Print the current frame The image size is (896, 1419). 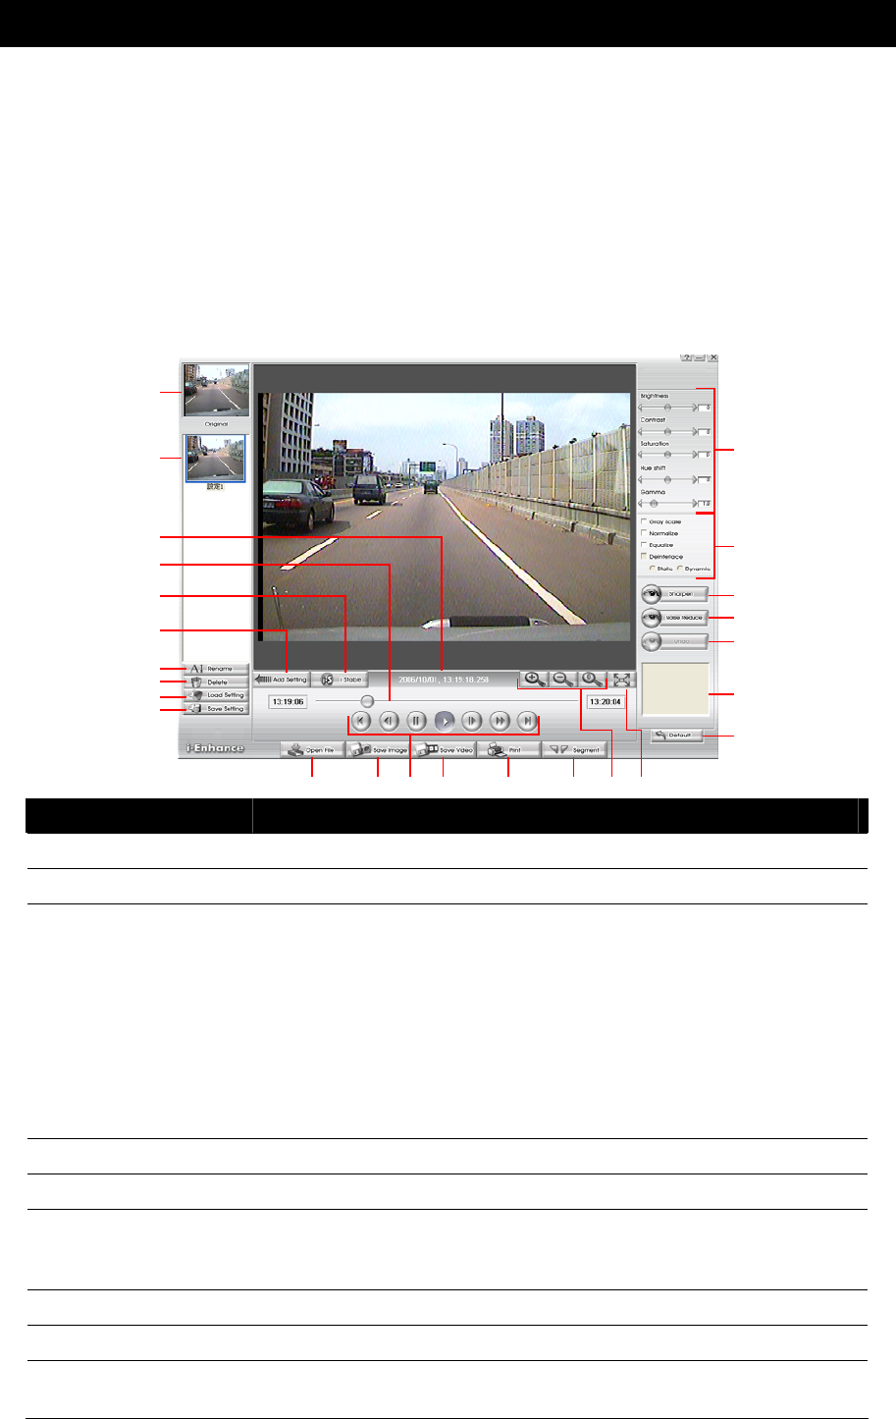(508, 749)
